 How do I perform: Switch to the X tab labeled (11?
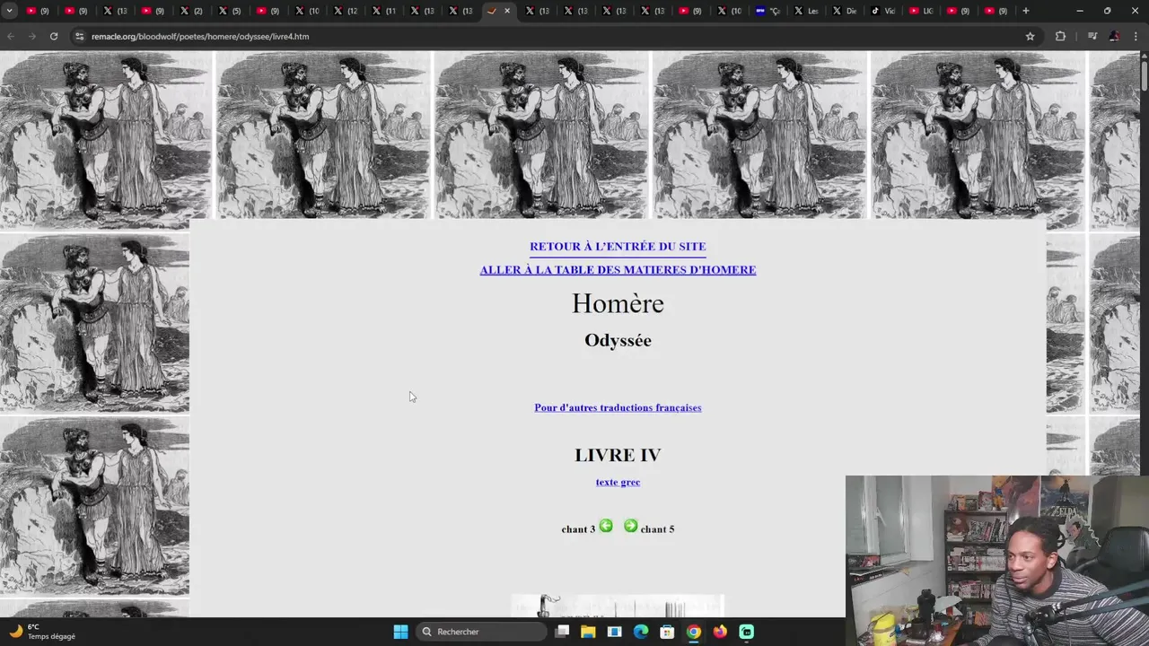pyautogui.click(x=383, y=11)
